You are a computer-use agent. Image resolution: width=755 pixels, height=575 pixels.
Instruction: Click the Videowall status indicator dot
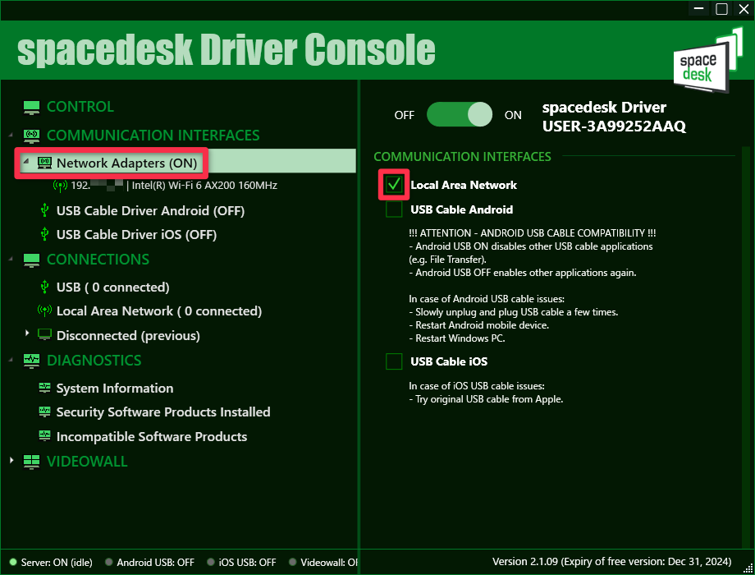[292, 562]
